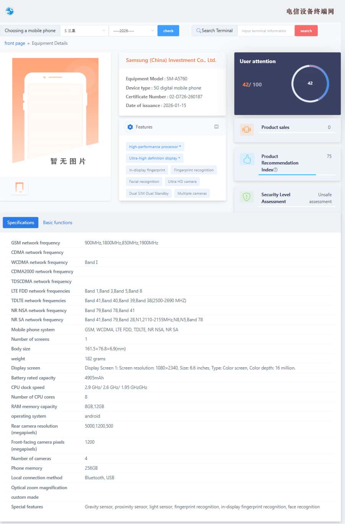Click the site logo icon
This screenshot has height=524, width=345.
10,11
